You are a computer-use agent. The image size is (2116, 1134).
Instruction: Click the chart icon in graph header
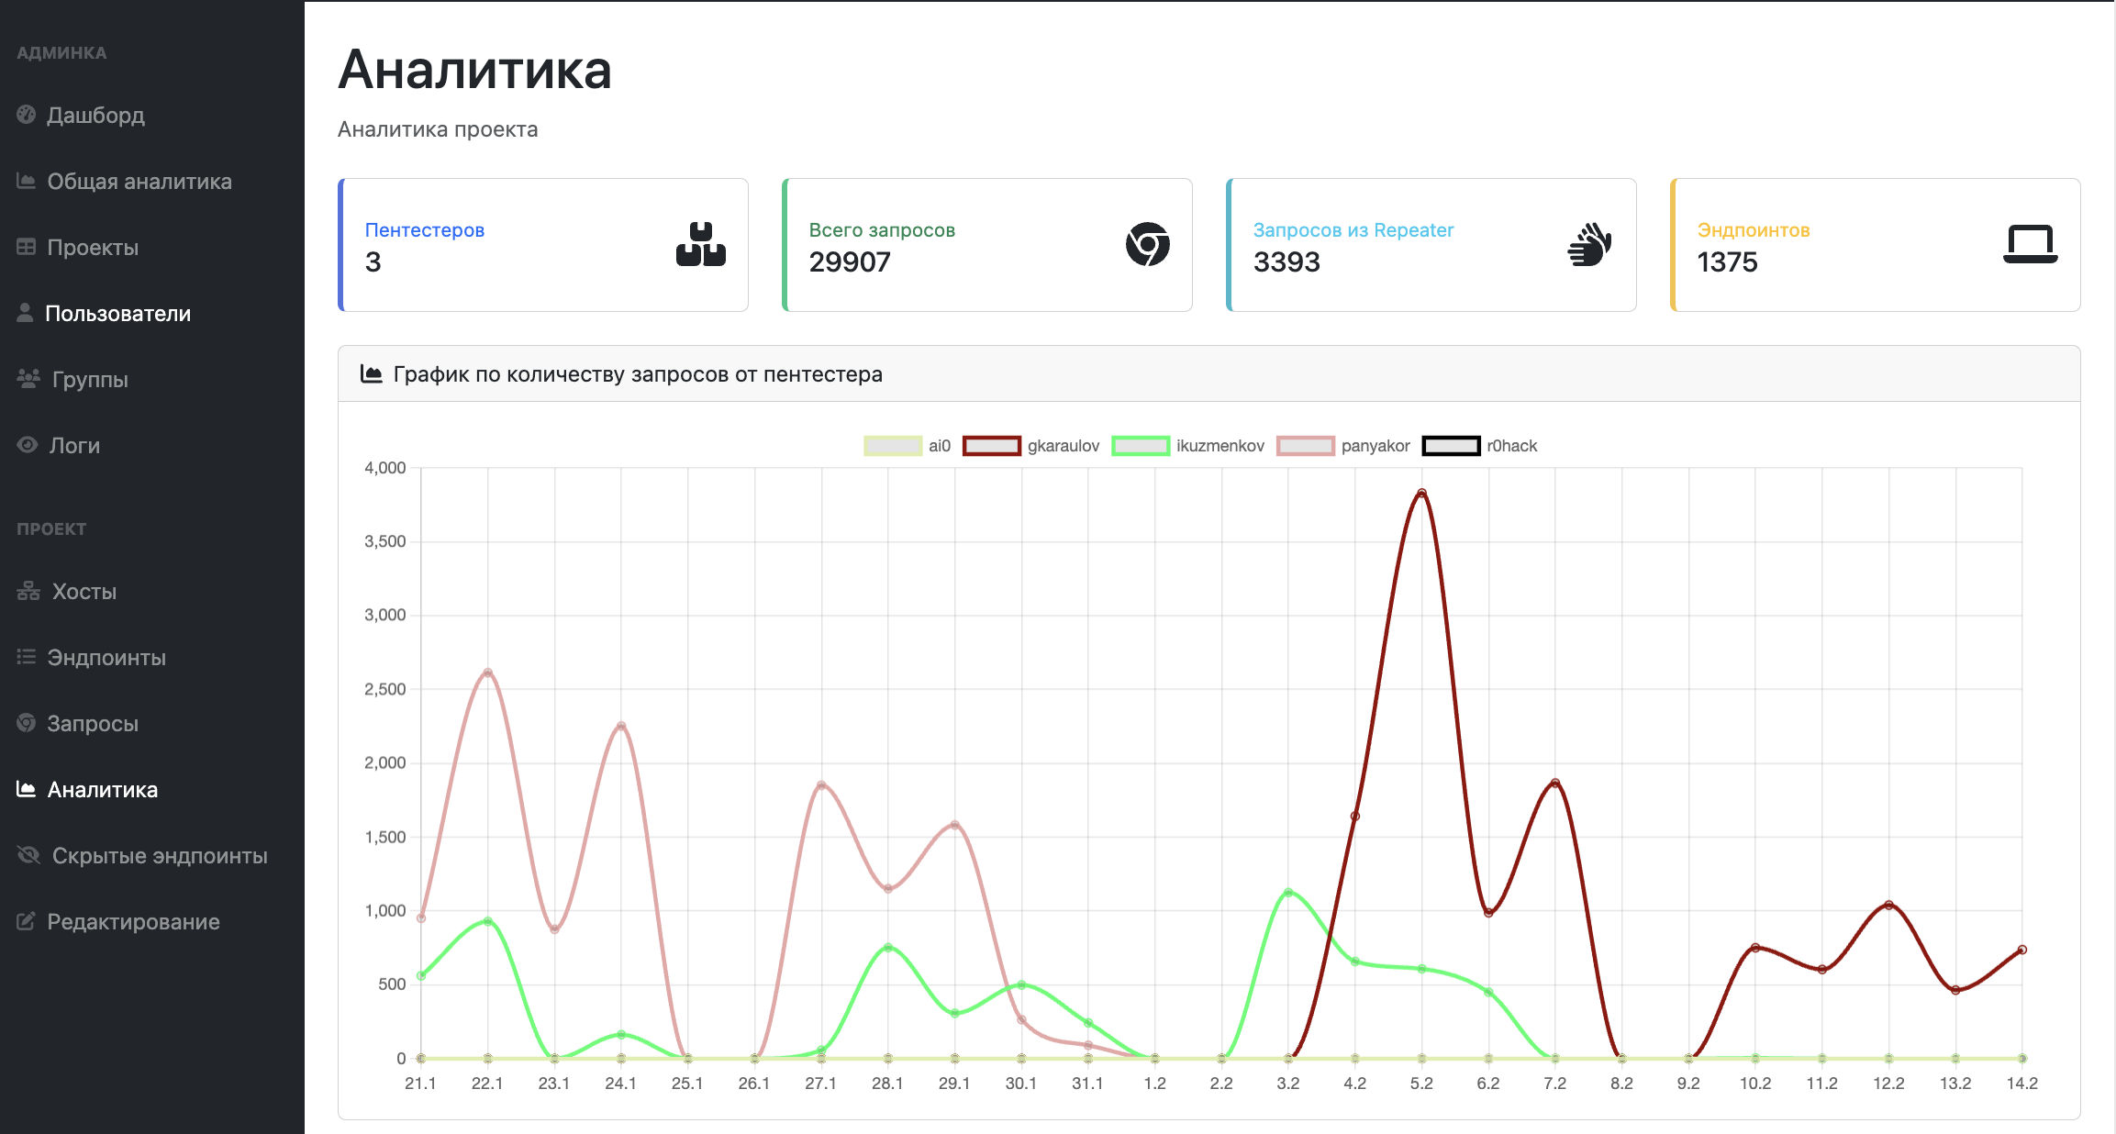[372, 373]
